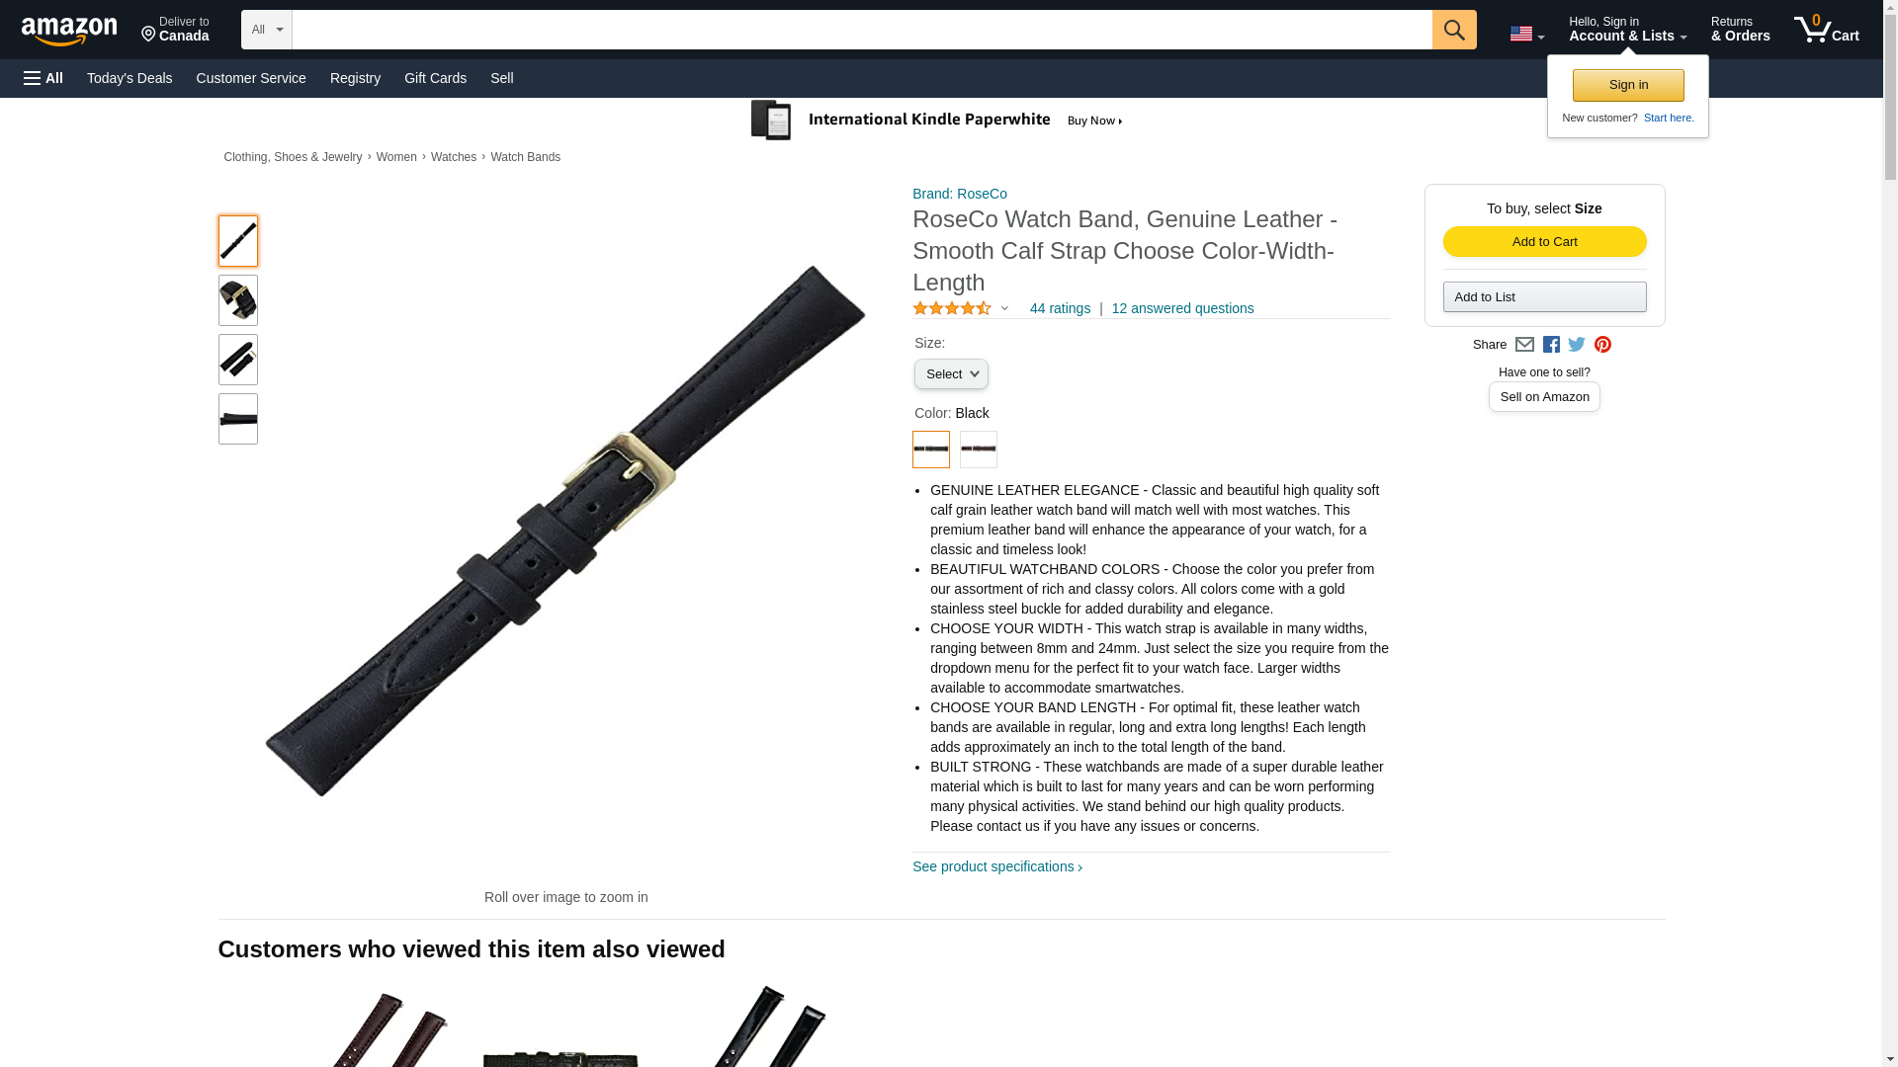Share product on Facebook icon

tap(1551, 345)
